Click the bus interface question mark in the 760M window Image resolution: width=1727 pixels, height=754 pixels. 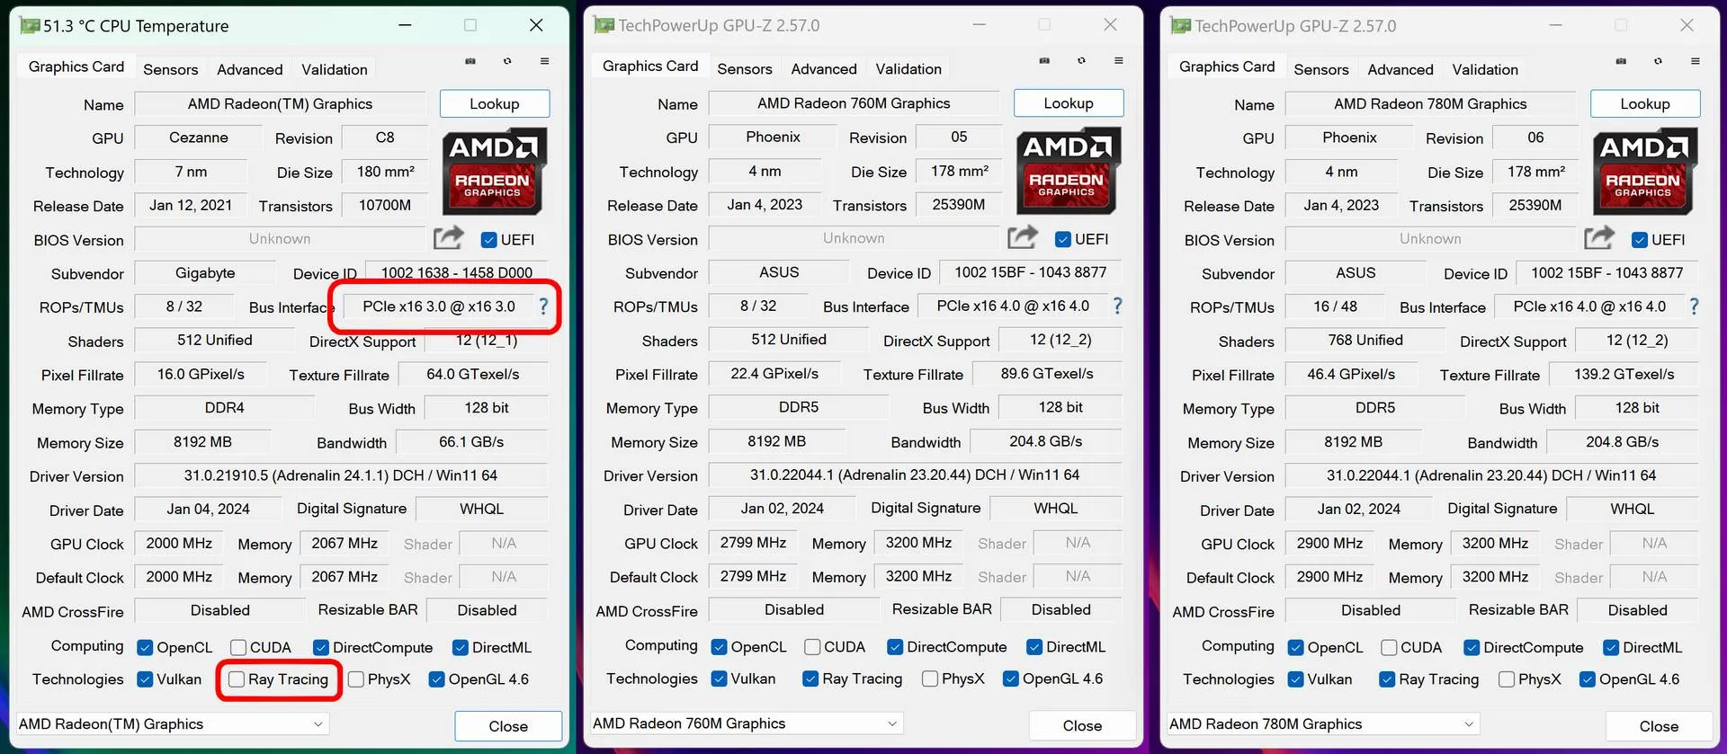1117,306
